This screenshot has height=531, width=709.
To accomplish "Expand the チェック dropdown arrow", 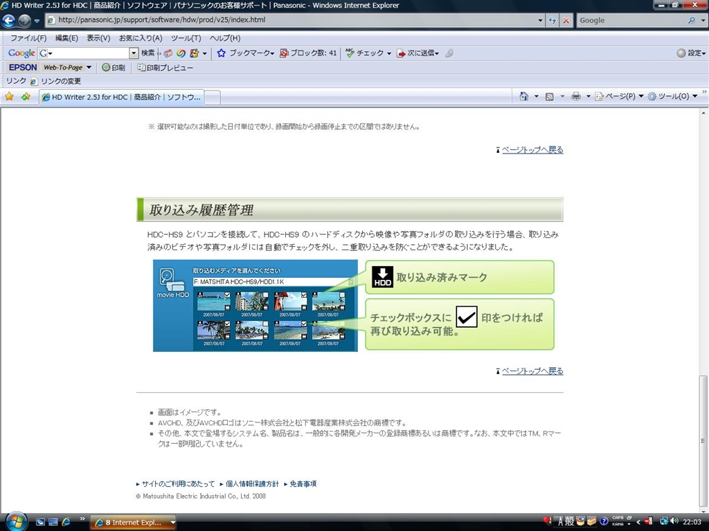I will click(389, 54).
